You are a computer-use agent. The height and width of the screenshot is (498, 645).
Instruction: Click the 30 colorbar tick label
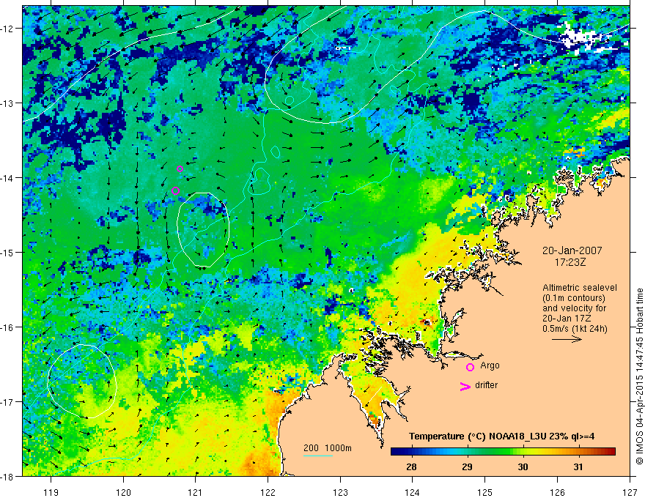pos(523,467)
